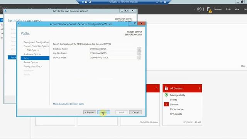
Task: Browse for the Log files folder
Action: 139,53
